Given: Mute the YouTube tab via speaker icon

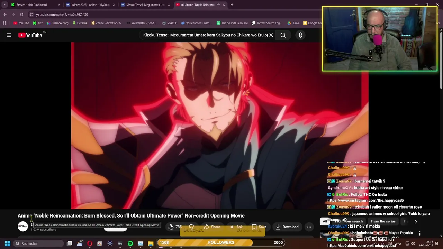Looking at the screenshot, I should pos(218,5).
